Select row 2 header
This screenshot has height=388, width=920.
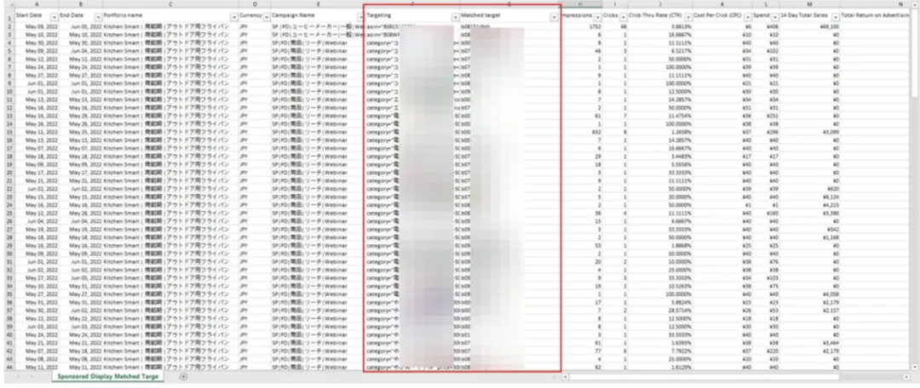(7, 27)
